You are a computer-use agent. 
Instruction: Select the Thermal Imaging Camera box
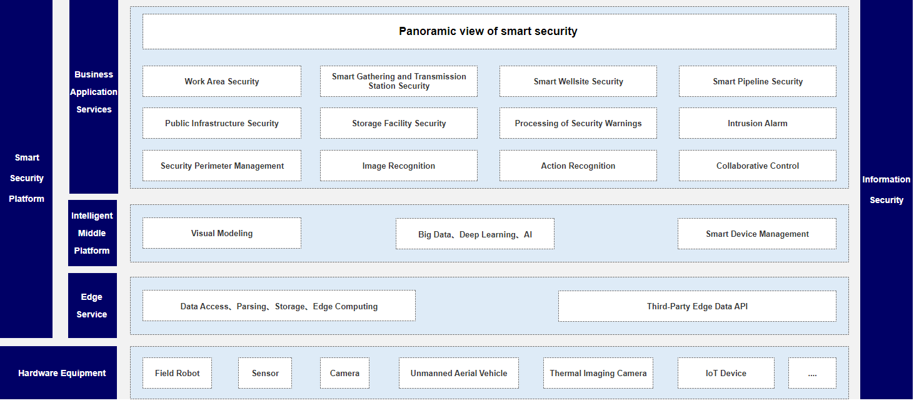598,373
